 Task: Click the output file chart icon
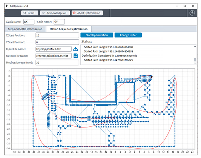pyautogui.click(x=76, y=56)
